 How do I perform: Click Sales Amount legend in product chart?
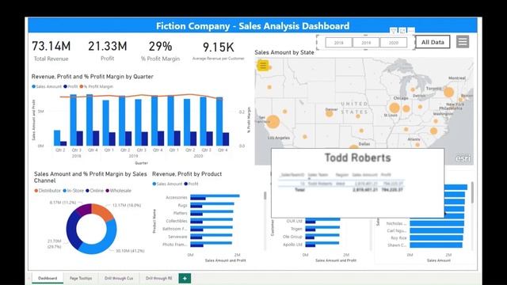pyautogui.click(x=167, y=184)
